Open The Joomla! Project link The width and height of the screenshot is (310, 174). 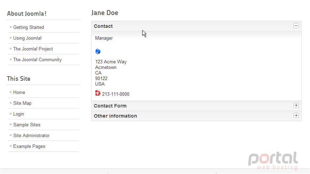[33, 49]
